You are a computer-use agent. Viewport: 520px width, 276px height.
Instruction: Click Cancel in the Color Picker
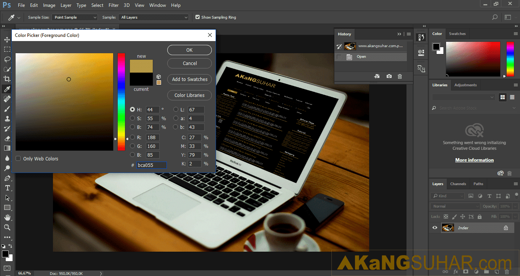point(189,63)
